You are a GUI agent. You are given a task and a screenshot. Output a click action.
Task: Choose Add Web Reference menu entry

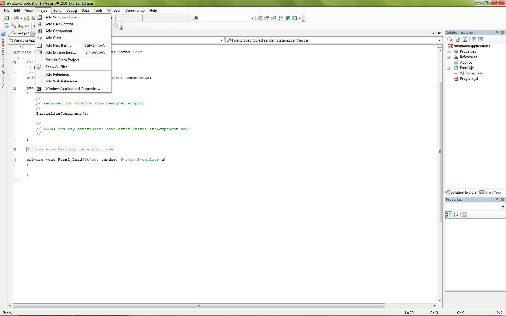73,81
